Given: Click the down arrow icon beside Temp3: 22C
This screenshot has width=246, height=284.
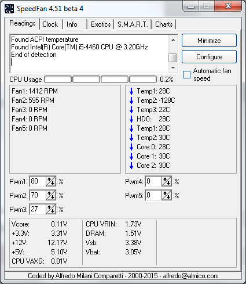Looking at the screenshot, I should click(131, 110).
